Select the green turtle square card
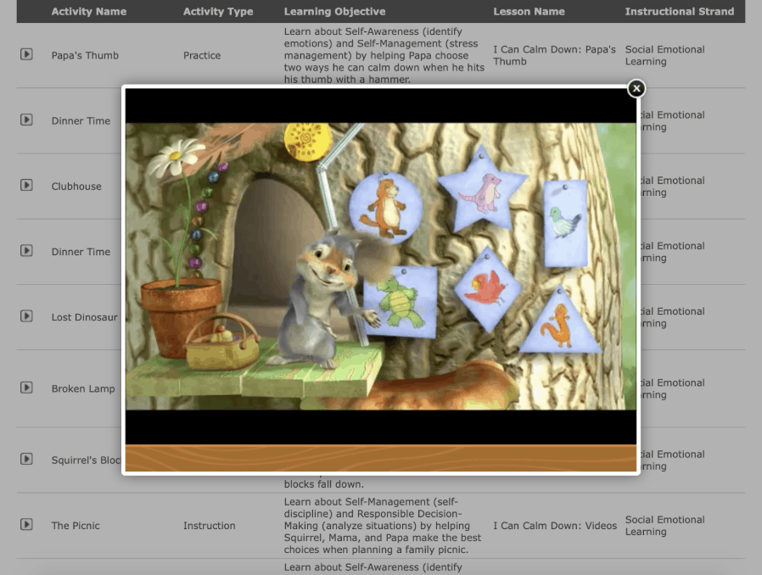Viewport: 762px width, 575px height. pos(400,302)
